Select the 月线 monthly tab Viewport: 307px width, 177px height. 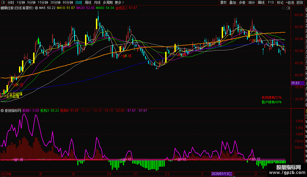[97, 2]
